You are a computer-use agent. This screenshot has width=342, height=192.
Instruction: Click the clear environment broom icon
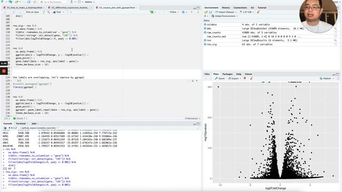point(258,12)
